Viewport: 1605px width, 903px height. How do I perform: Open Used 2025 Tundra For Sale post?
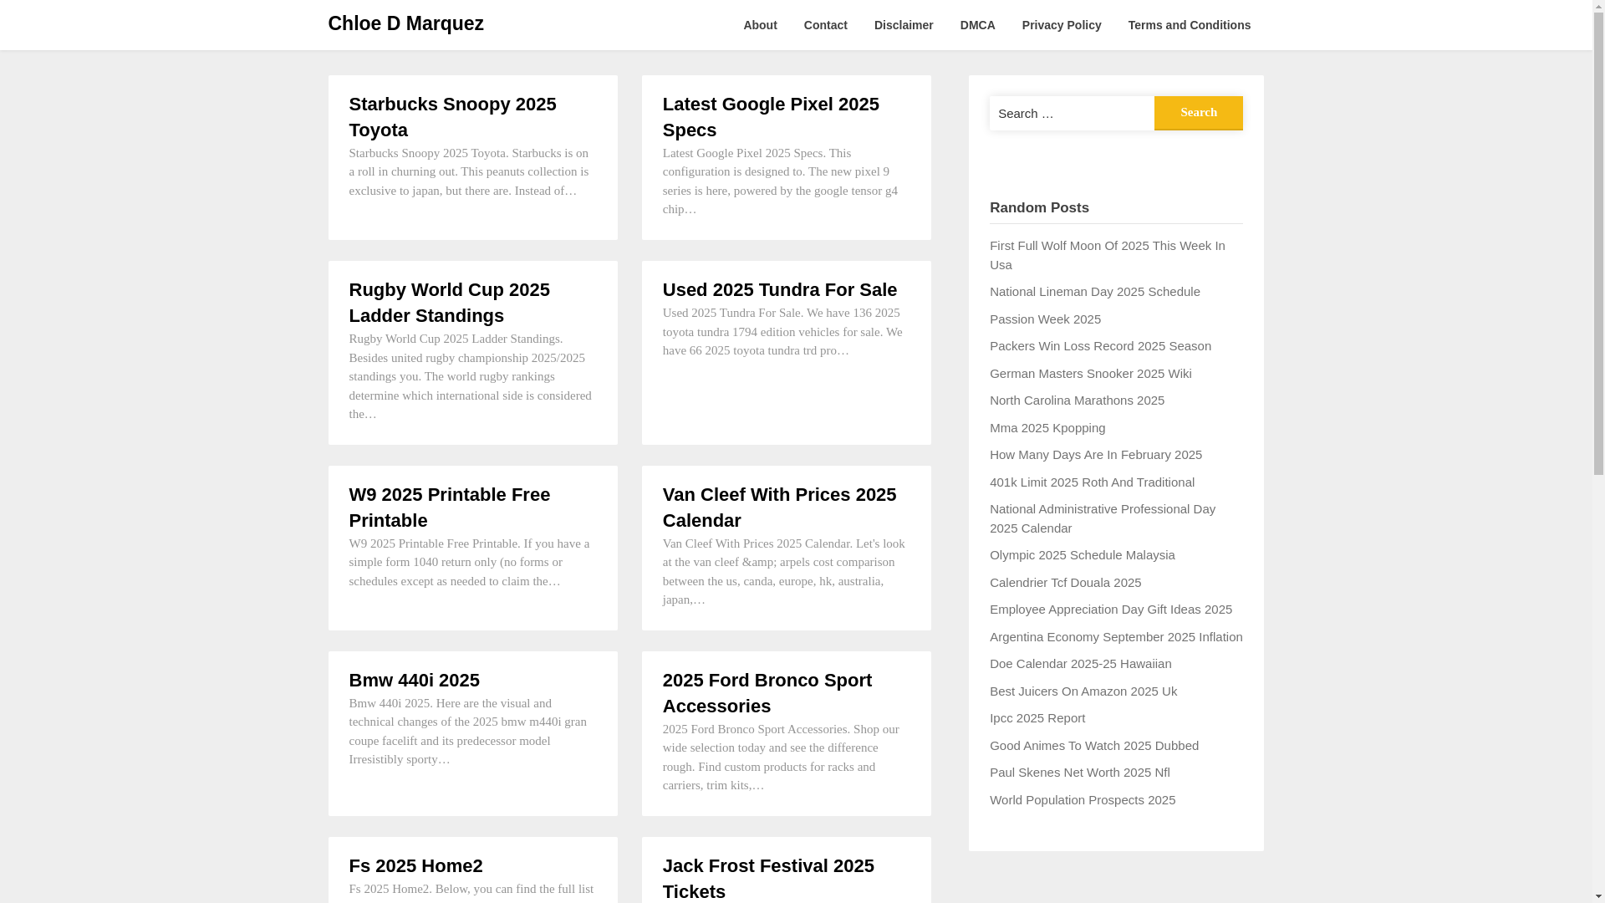780,290
